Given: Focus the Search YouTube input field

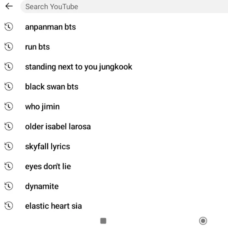Looking at the screenshot, I should click(x=124, y=7).
